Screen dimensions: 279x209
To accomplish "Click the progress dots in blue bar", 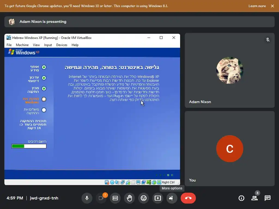I will coord(164,175).
